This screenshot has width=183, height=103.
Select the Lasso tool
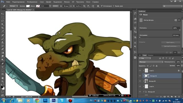pos(3,21)
